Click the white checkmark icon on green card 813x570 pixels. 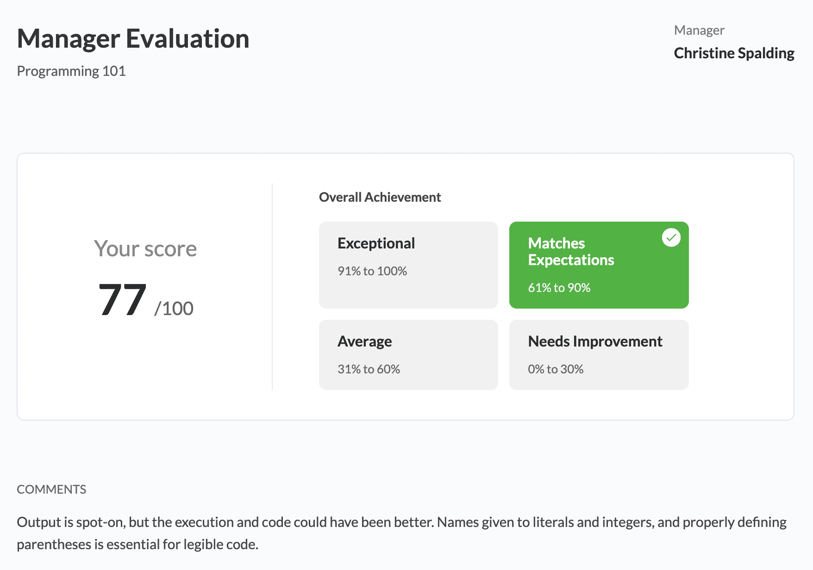(x=671, y=238)
